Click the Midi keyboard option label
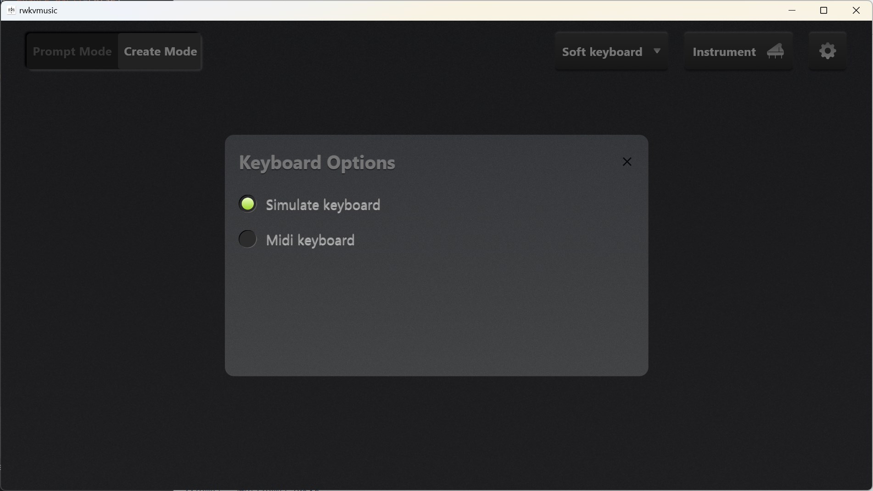The width and height of the screenshot is (873, 491). [x=310, y=240]
